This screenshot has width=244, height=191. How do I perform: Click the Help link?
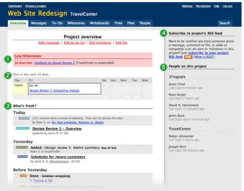pos(217,6)
